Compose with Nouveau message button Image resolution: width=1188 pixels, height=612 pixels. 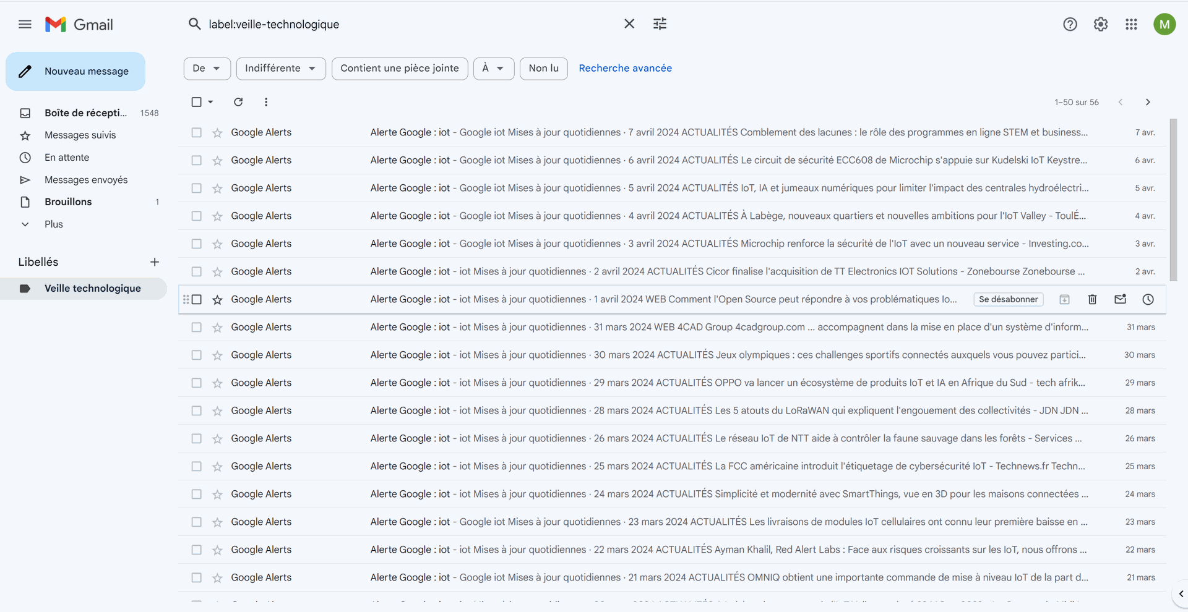pyautogui.click(x=75, y=72)
